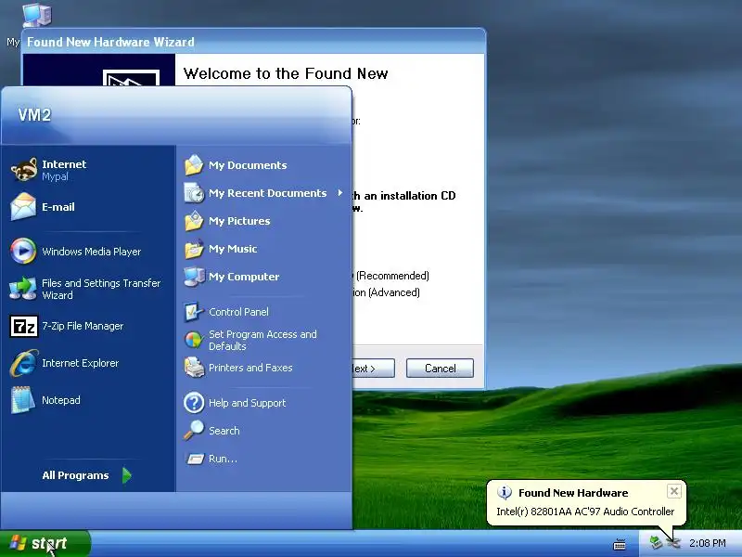The width and height of the screenshot is (742, 557).
Task: Click the E-mail envelope icon
Action: pos(23,206)
